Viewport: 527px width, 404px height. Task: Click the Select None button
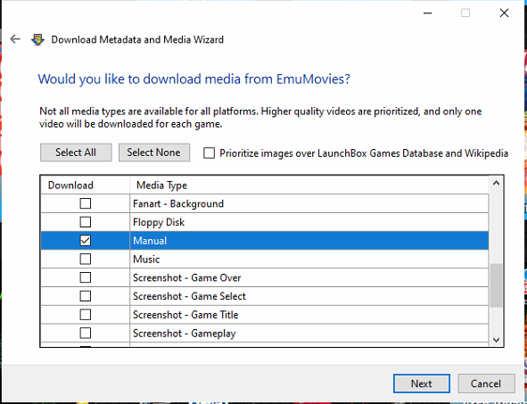pyautogui.click(x=154, y=153)
